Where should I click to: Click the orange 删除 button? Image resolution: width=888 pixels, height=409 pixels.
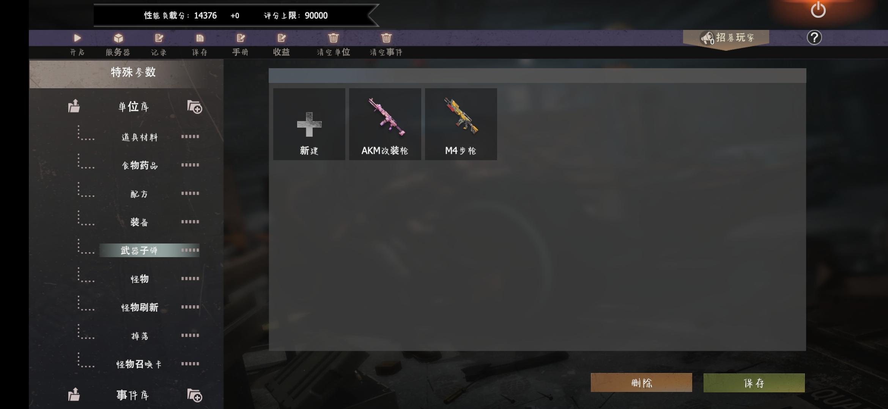(x=641, y=382)
